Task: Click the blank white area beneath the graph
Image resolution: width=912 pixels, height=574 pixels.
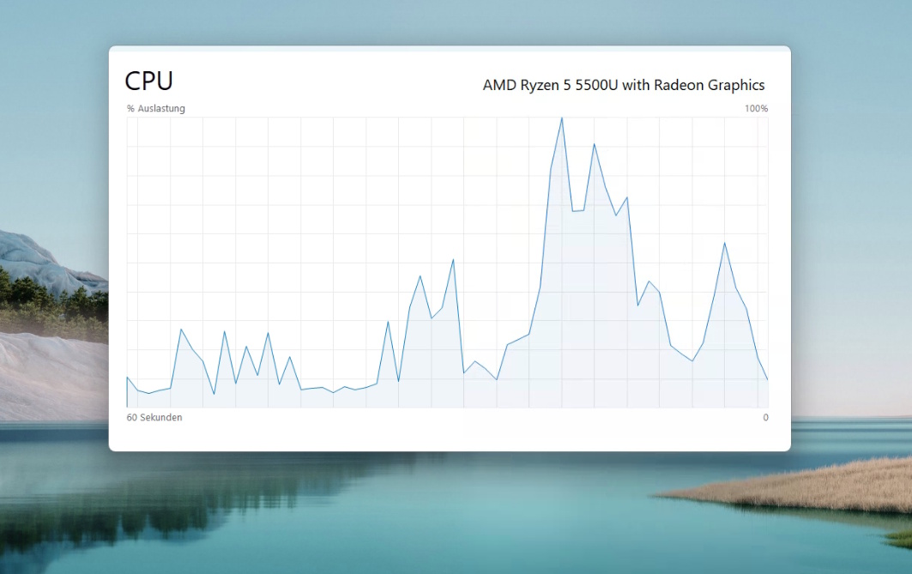Action: [x=449, y=436]
